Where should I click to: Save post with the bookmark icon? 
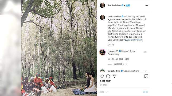146,76
